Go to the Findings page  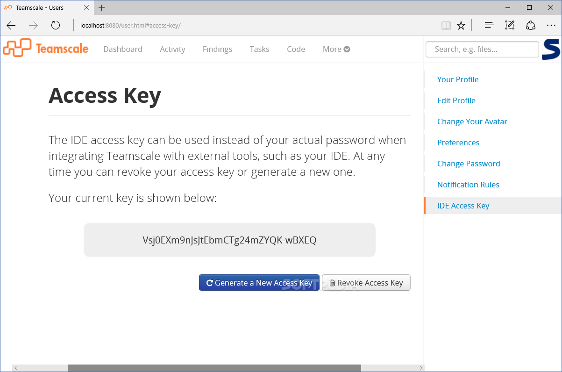[217, 49]
